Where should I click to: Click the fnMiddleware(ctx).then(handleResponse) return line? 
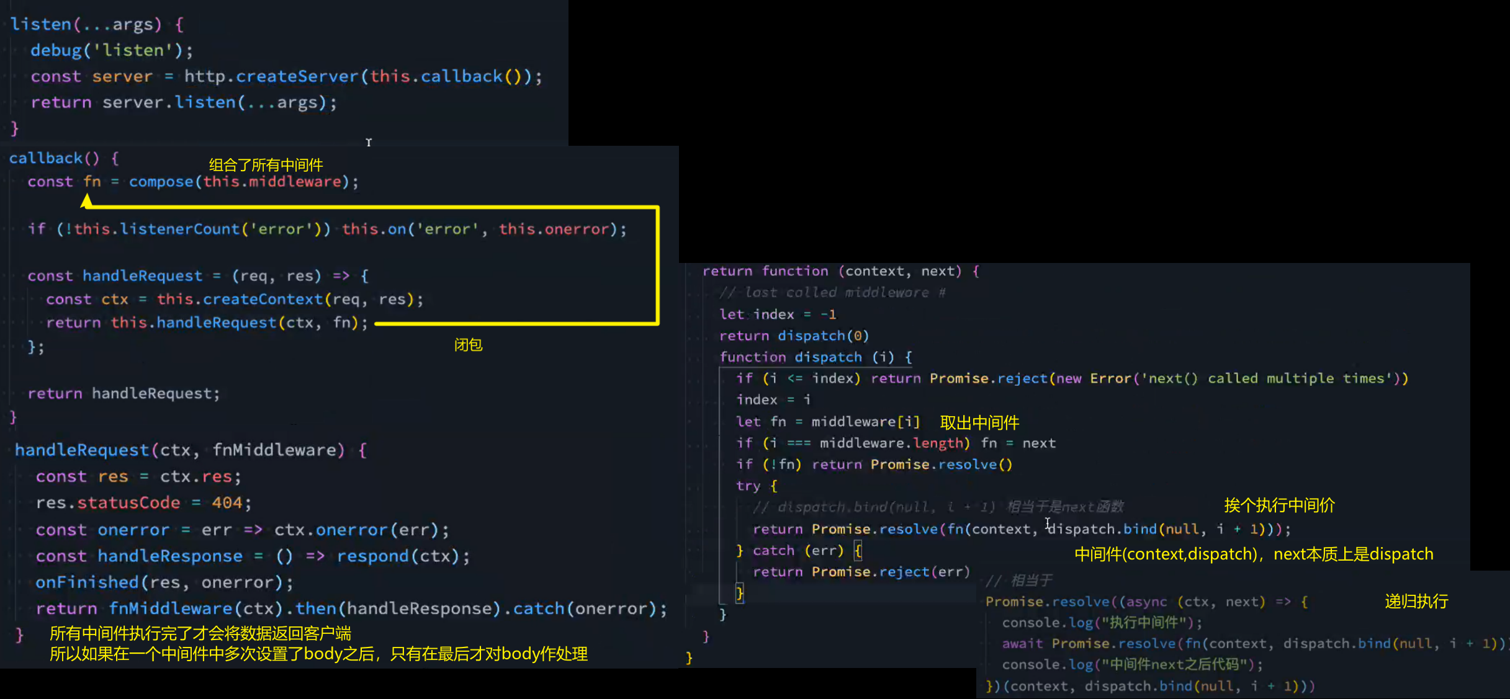pyautogui.click(x=351, y=609)
